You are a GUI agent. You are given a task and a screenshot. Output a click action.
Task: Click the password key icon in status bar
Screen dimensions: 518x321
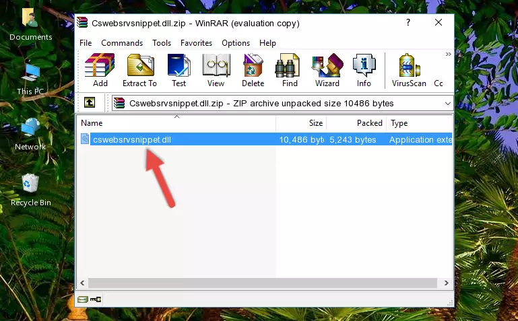(x=96, y=299)
